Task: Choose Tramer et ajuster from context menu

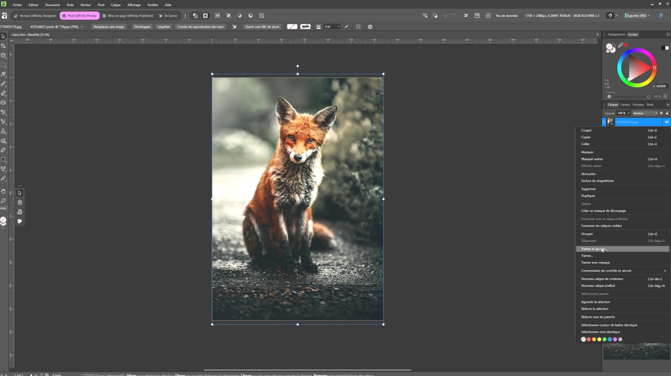Action: [593, 249]
